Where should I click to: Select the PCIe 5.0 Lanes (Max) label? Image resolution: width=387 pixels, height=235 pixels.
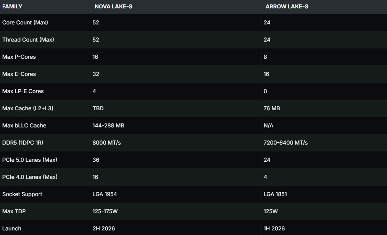pyautogui.click(x=30, y=160)
